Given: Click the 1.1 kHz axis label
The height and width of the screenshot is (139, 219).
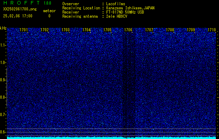Looking at the screenshot, I should coord(3,45).
